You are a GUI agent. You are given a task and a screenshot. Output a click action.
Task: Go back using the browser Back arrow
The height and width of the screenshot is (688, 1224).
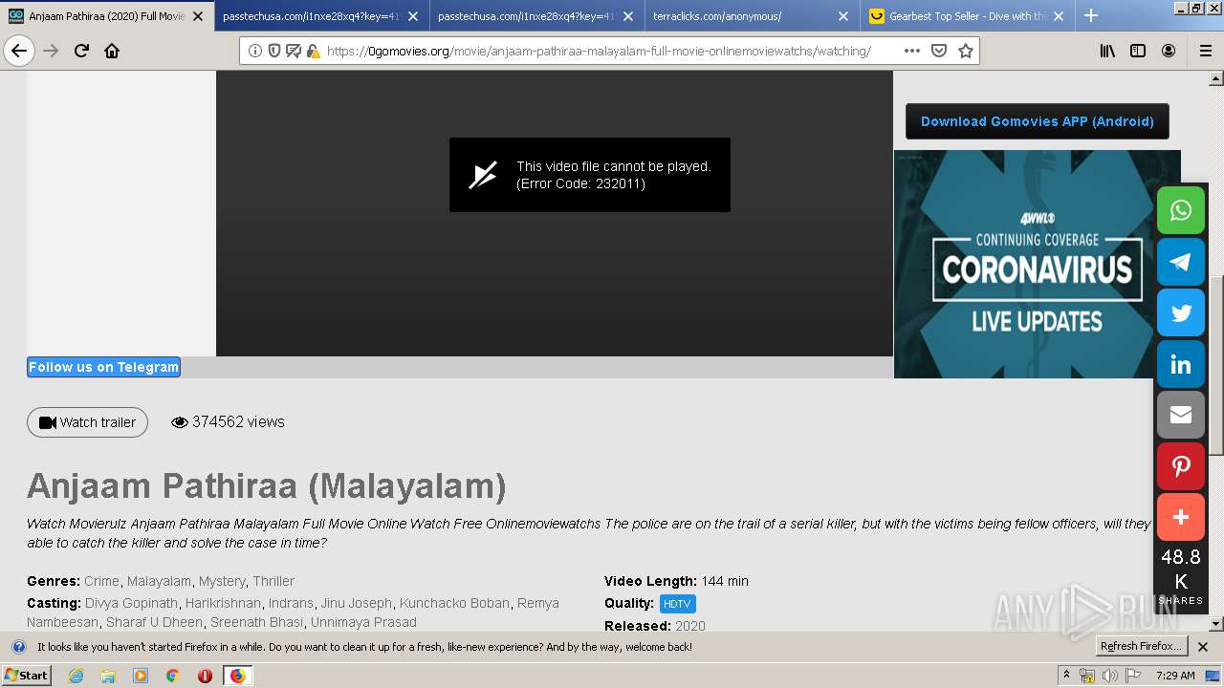point(19,51)
